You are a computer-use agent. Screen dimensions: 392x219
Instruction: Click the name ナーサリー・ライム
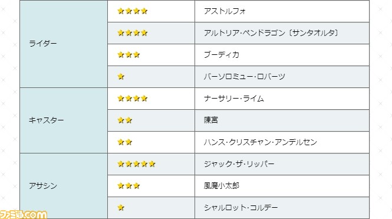234,99
